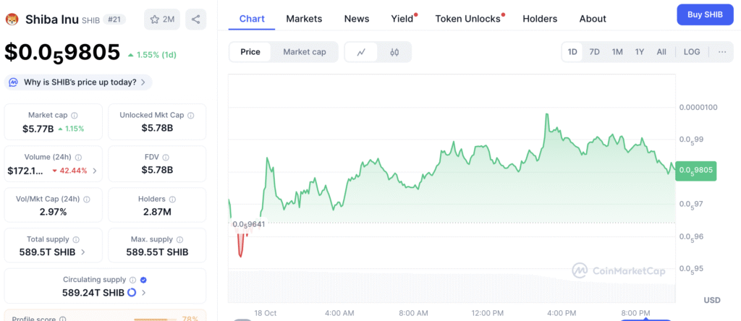Expand Volume (24h) details chevron
Screen dimensions: 741x321
tap(94, 171)
